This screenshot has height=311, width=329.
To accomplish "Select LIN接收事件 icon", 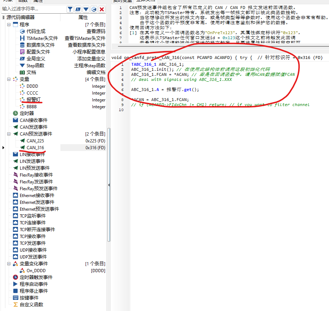I will coord(15,155).
